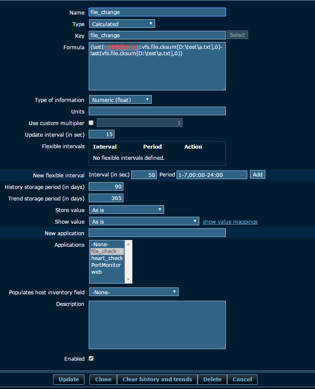Viewport: 315px width, 389px height.
Task: Click the Clone button
Action: (x=103, y=379)
